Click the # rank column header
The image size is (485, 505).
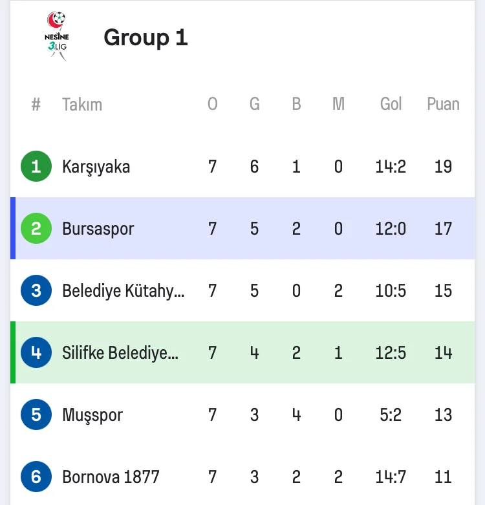click(36, 104)
